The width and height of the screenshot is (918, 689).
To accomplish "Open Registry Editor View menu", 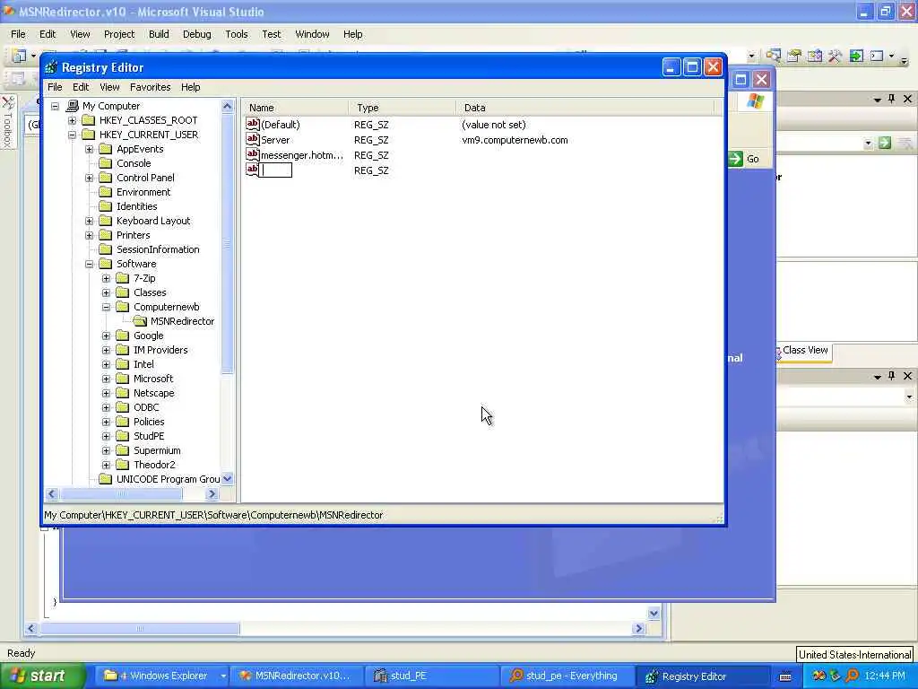I will (x=109, y=87).
